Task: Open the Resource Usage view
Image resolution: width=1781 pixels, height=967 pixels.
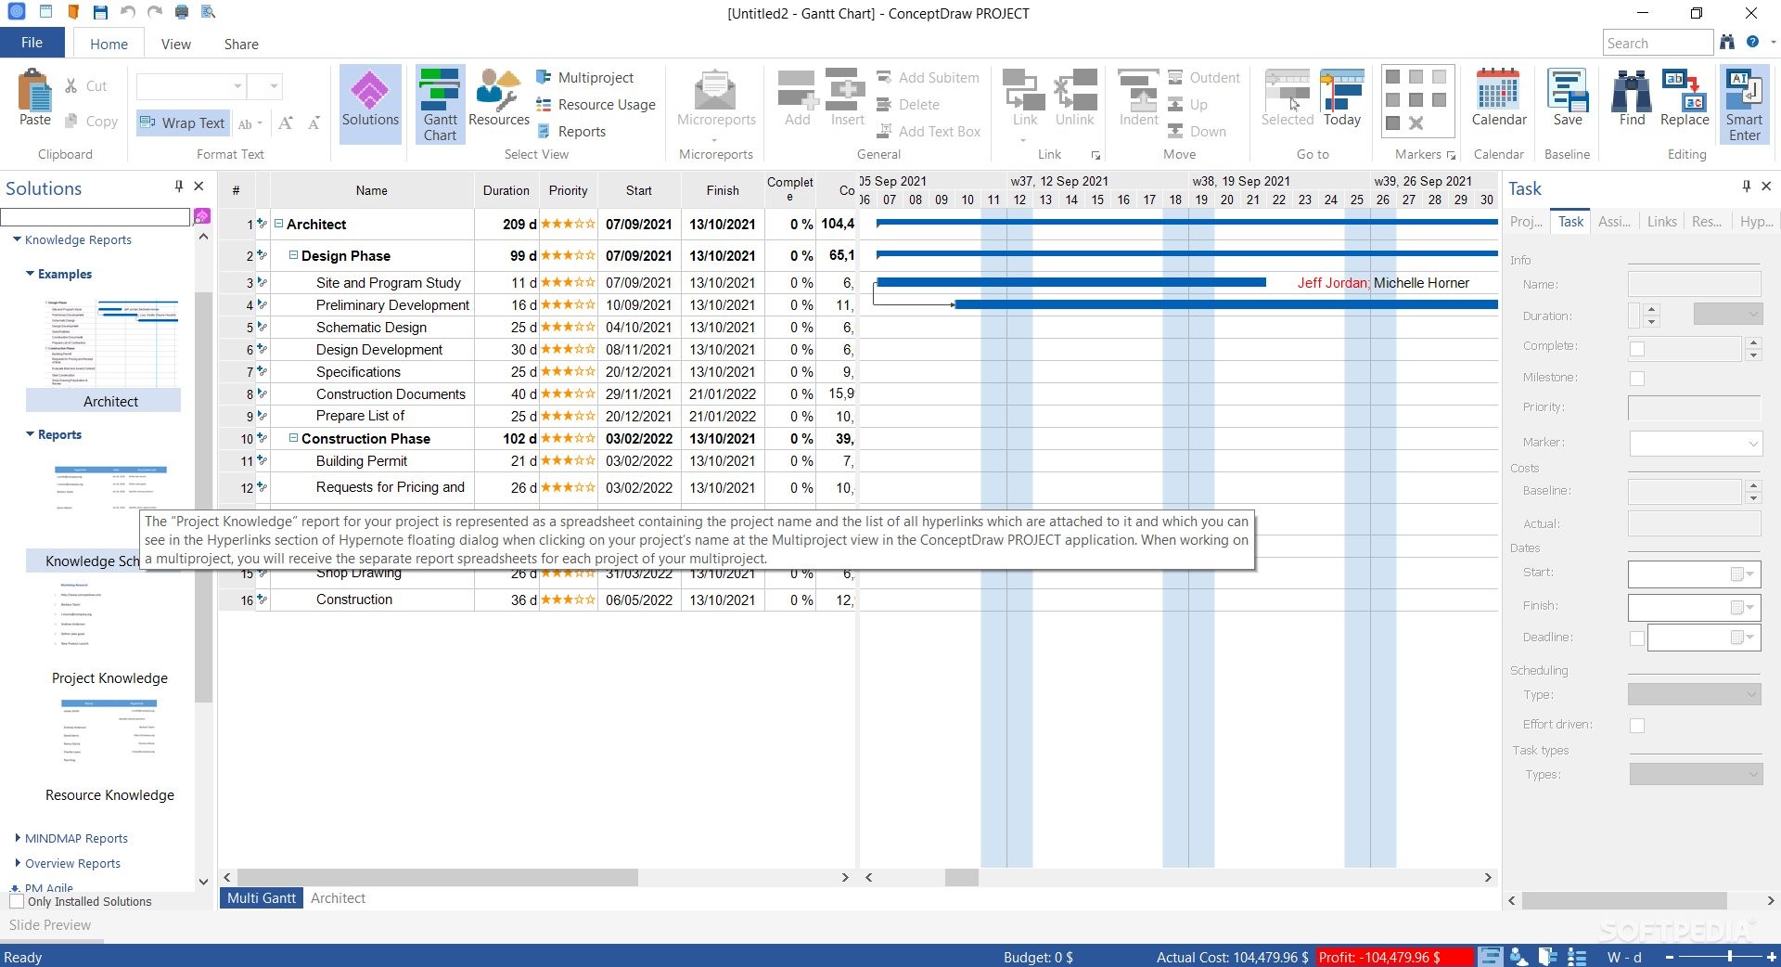Action: (x=596, y=105)
